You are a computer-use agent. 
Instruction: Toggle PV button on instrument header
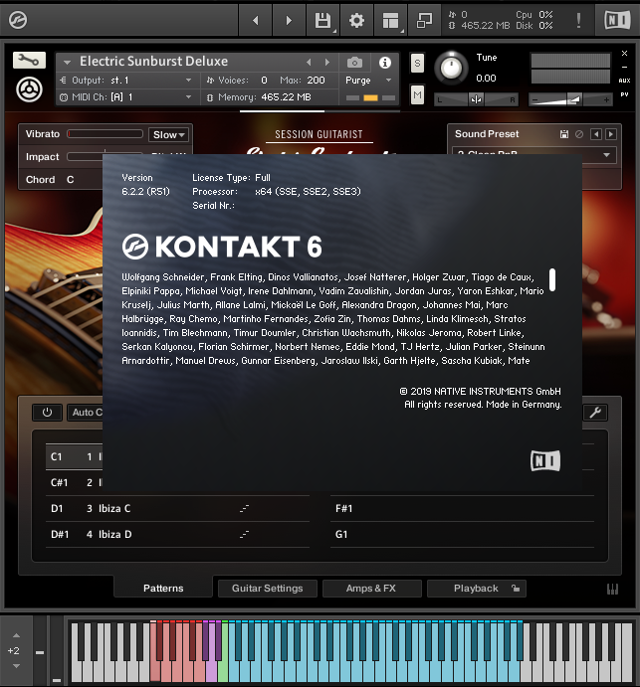[x=624, y=94]
